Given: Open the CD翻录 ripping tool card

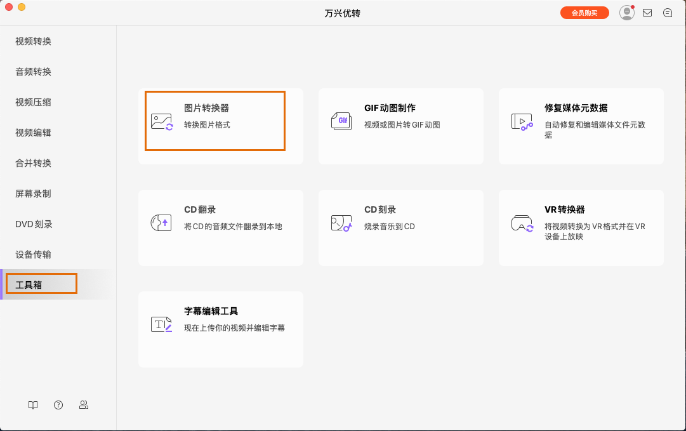Looking at the screenshot, I should (x=220, y=228).
